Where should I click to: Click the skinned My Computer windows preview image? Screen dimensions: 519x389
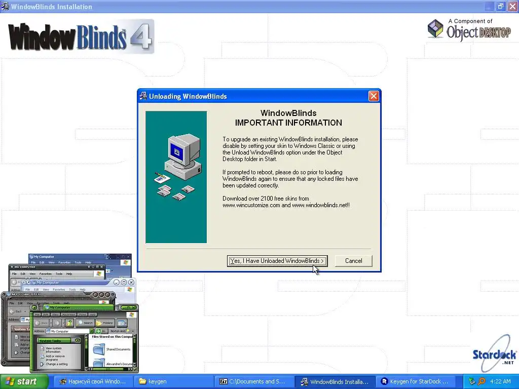[70, 313]
